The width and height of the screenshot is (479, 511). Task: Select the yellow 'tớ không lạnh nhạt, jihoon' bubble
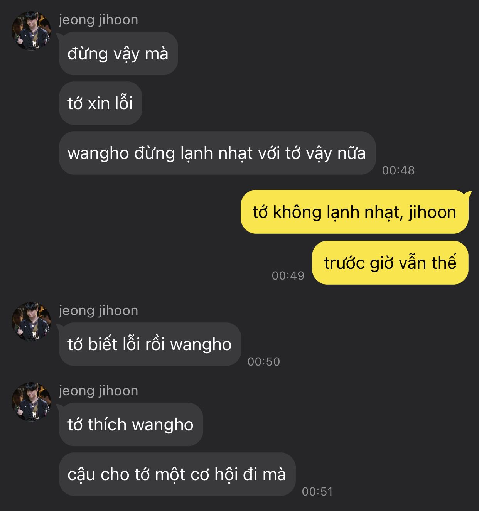tap(354, 212)
